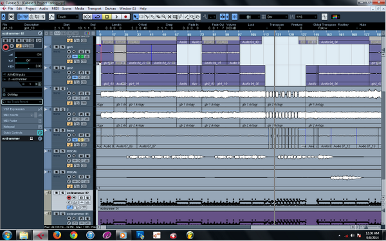Image resolution: width=386 pixels, height=241 pixels.
Task: Select the Zoom magnifier tool
Action: (164, 17)
